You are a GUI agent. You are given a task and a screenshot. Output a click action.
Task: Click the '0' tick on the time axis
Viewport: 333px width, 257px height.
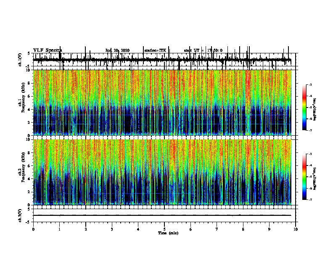click(x=33, y=229)
